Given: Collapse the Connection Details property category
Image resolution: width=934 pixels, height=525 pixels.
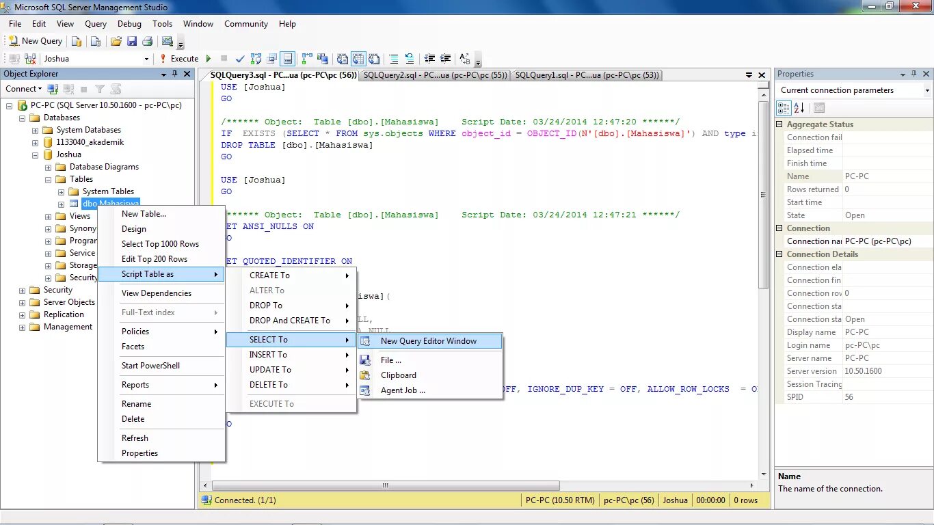Looking at the screenshot, I should pyautogui.click(x=780, y=254).
